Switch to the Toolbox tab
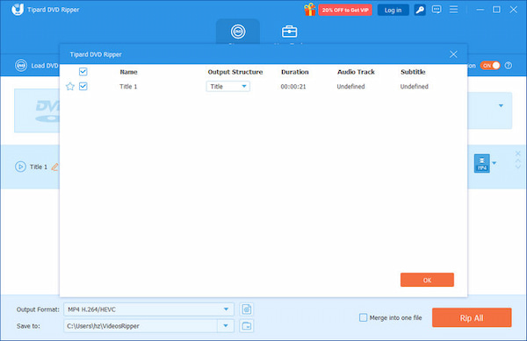 [289, 32]
